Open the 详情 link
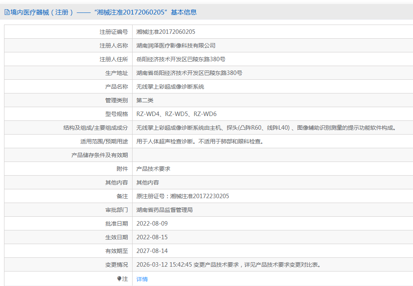This screenshot has height=286, width=413. click(142, 279)
